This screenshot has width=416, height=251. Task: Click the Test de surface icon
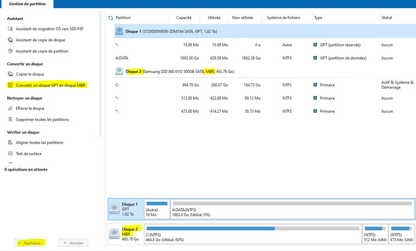[10, 153]
